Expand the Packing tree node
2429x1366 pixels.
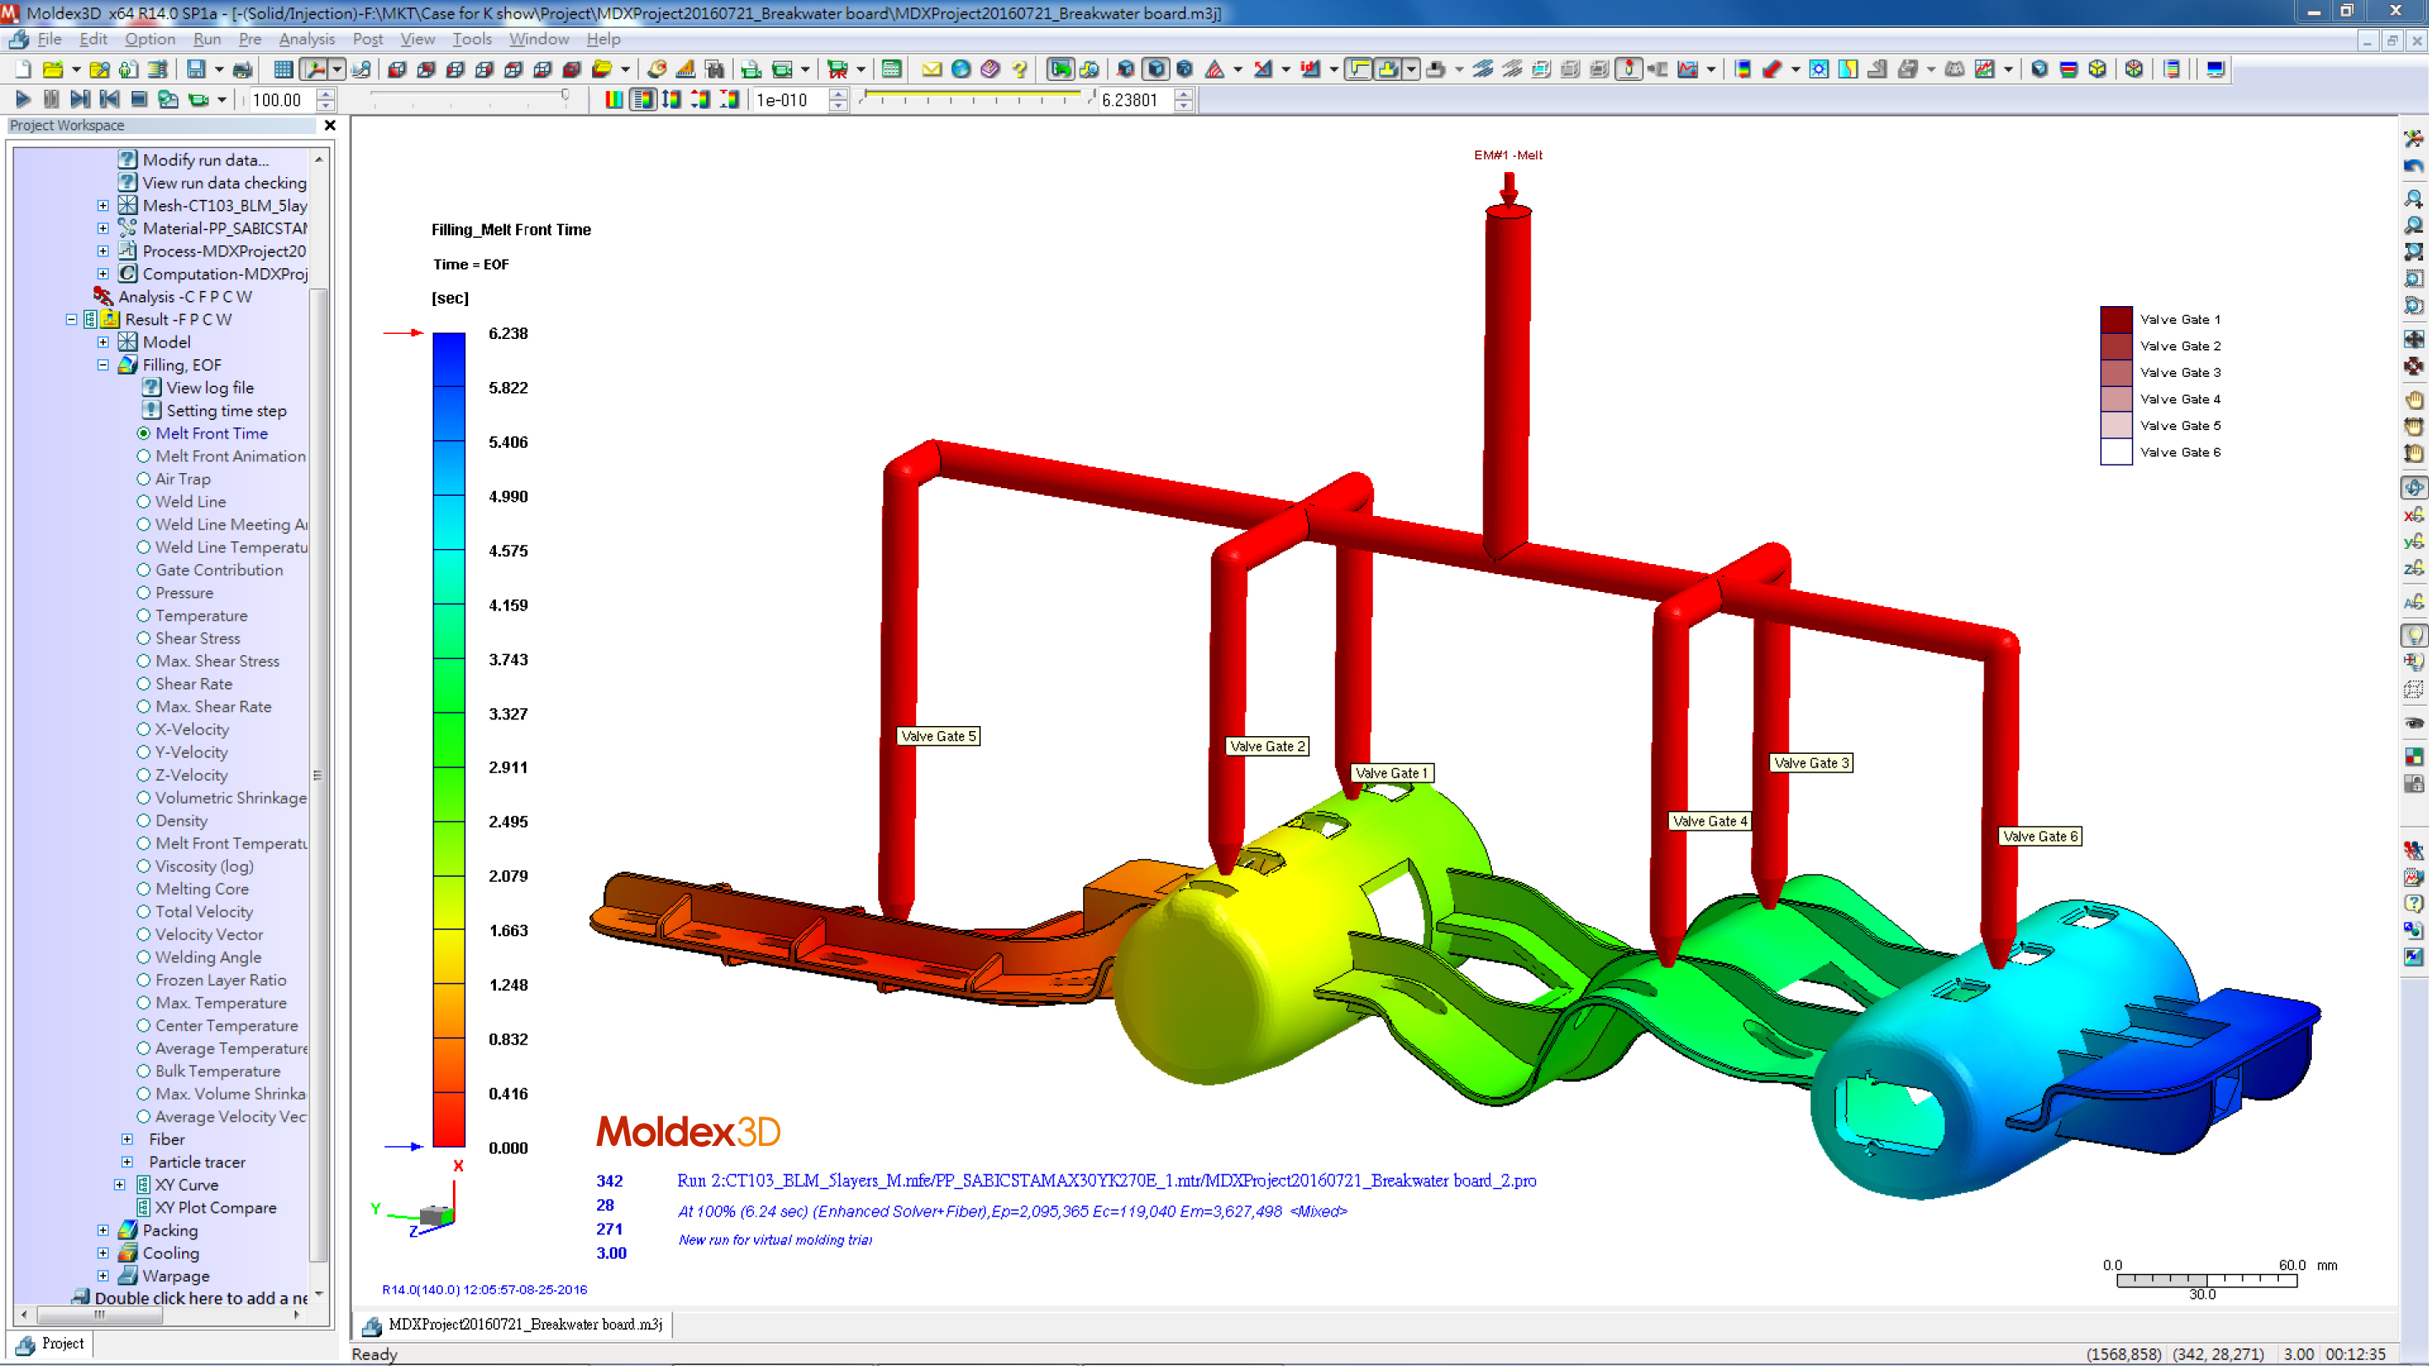click(x=103, y=1230)
